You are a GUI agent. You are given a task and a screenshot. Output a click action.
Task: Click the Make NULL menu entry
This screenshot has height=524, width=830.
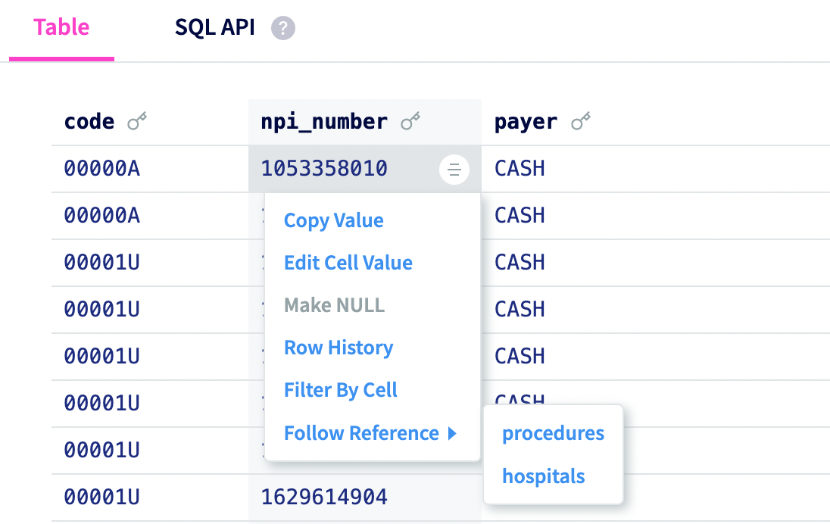[x=334, y=305]
